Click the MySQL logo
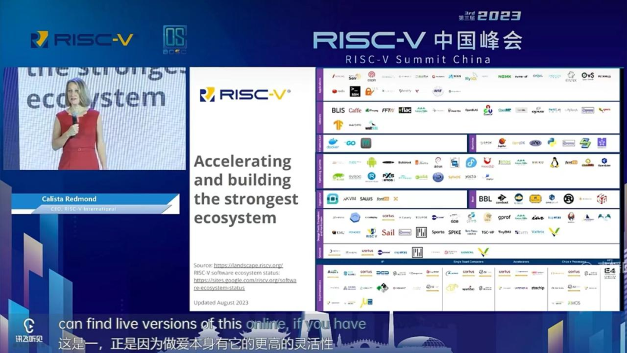This screenshot has height=353, width=627. (471, 76)
